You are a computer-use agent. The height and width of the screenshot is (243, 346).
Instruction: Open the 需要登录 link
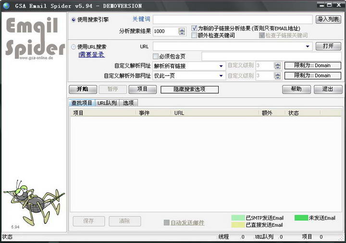click(x=92, y=55)
